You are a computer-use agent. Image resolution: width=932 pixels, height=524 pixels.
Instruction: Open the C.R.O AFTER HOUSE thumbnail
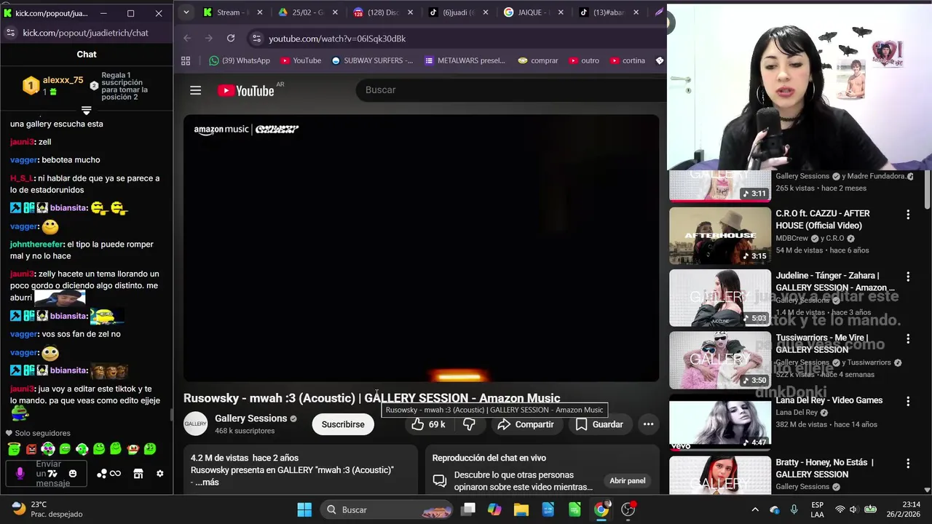point(720,236)
